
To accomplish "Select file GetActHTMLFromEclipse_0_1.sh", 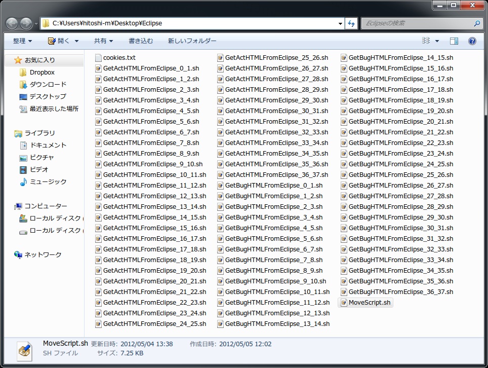I will pyautogui.click(x=147, y=68).
